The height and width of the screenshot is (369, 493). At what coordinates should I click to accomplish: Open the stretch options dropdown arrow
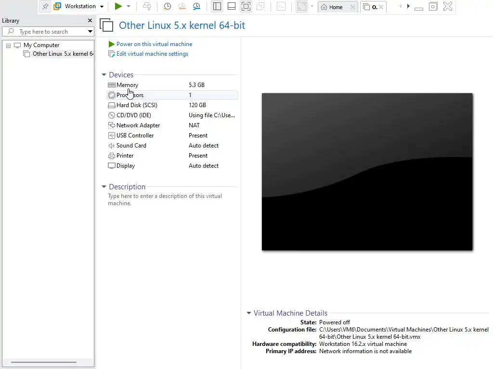(312, 6)
